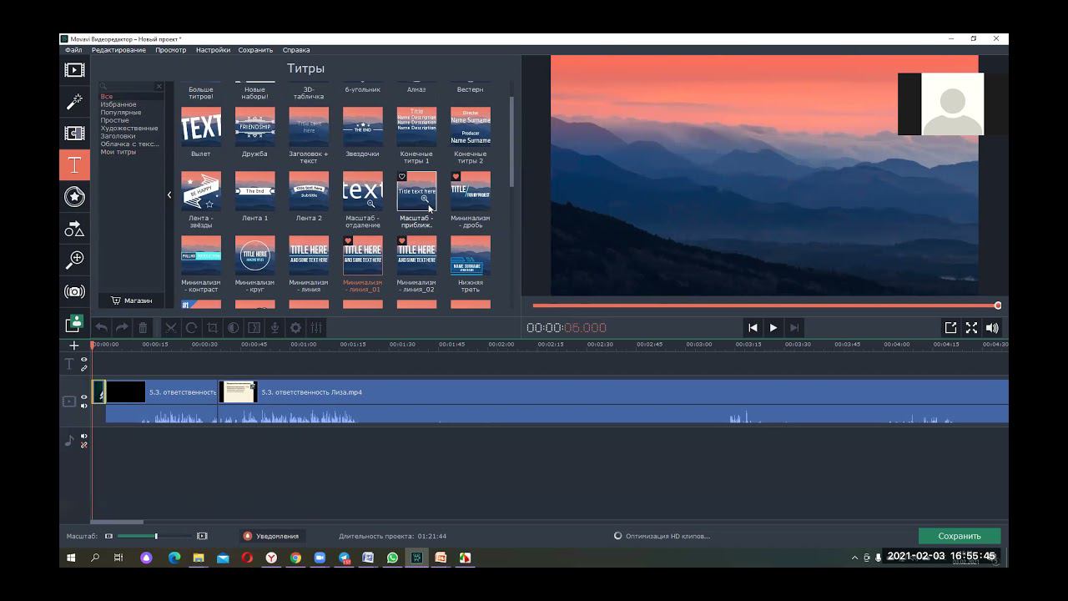Mute the video track audio
Viewport: 1068px width, 601px height.
pyautogui.click(x=84, y=406)
